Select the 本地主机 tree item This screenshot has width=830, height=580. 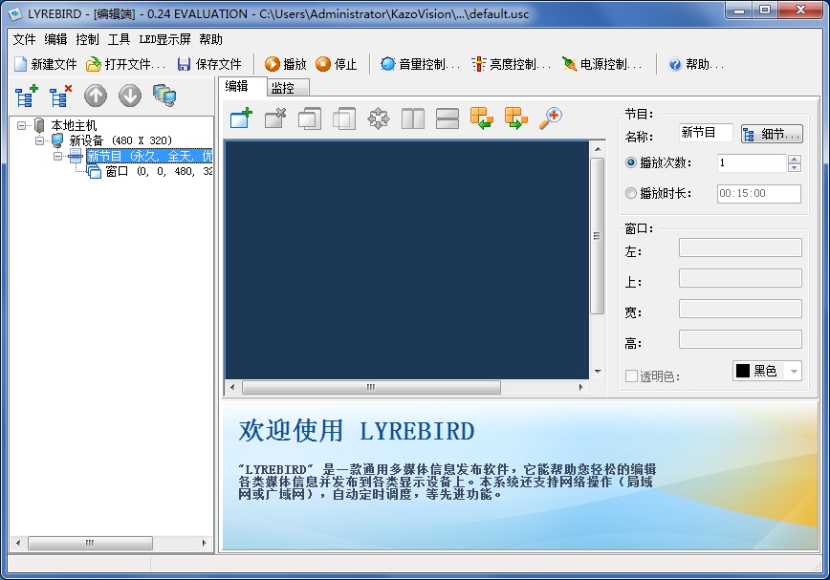coord(74,126)
